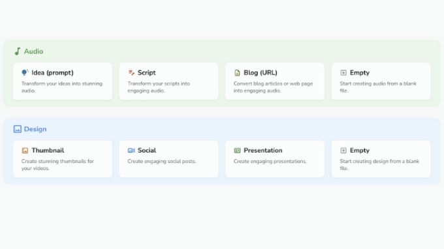Open the Thumbnail design card title

48,151
